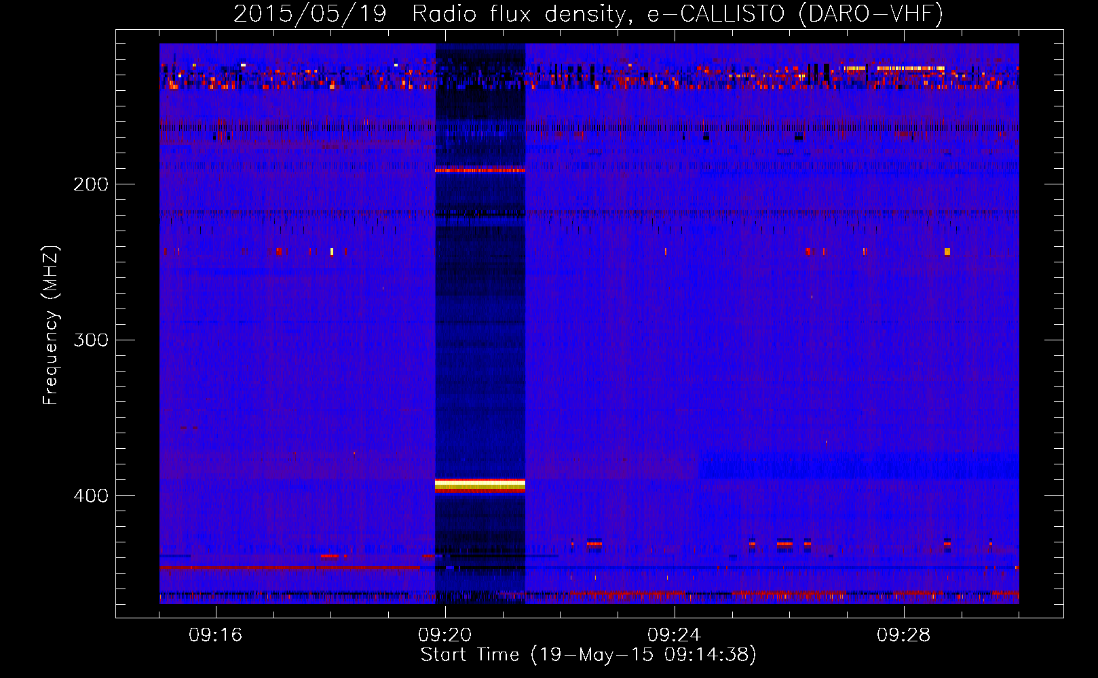Click the '200' frequency axis label
Viewport: 1098px width, 678px height.
pyautogui.click(x=91, y=184)
